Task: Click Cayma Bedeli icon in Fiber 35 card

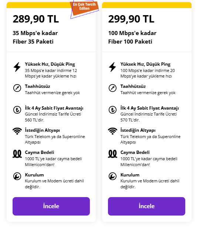Action: [17, 154]
